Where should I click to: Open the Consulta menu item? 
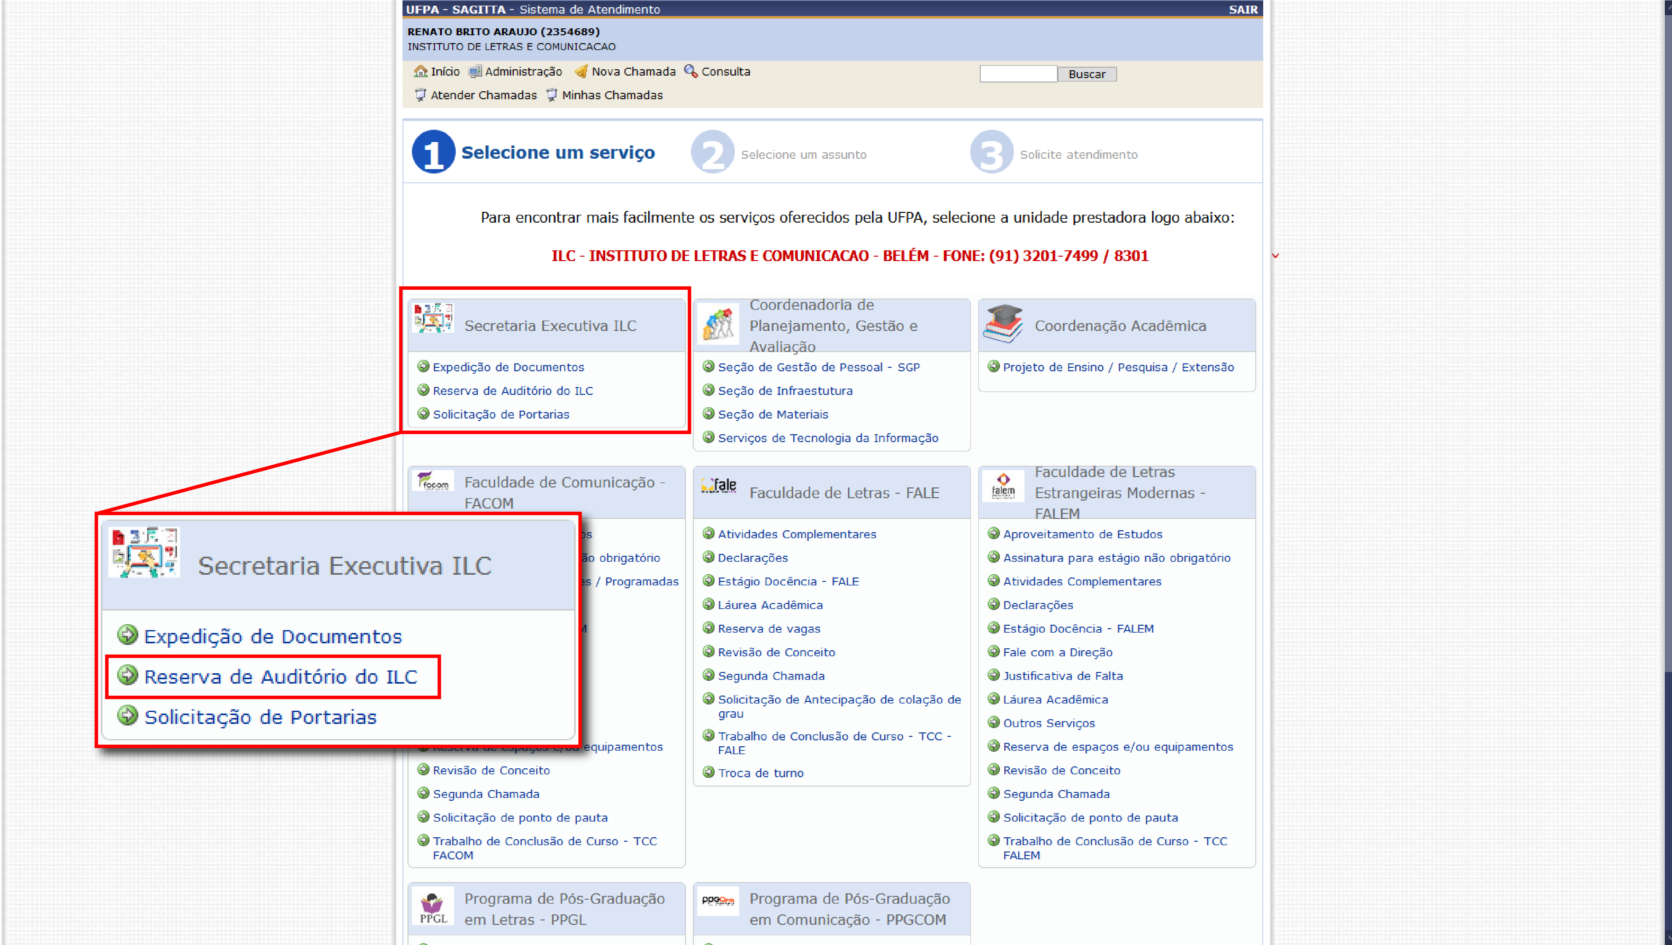[726, 71]
